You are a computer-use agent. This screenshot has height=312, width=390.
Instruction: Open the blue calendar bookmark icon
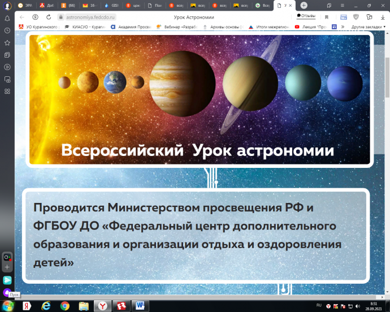click(x=334, y=27)
